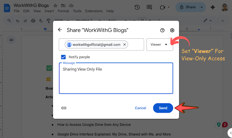Expand the video call options arrow
Image resolution: width=232 pixels, height=138 pixels.
click(169, 7)
